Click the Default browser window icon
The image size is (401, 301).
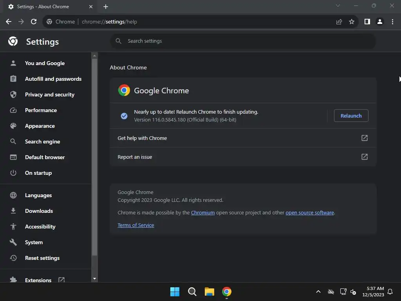coord(13,157)
